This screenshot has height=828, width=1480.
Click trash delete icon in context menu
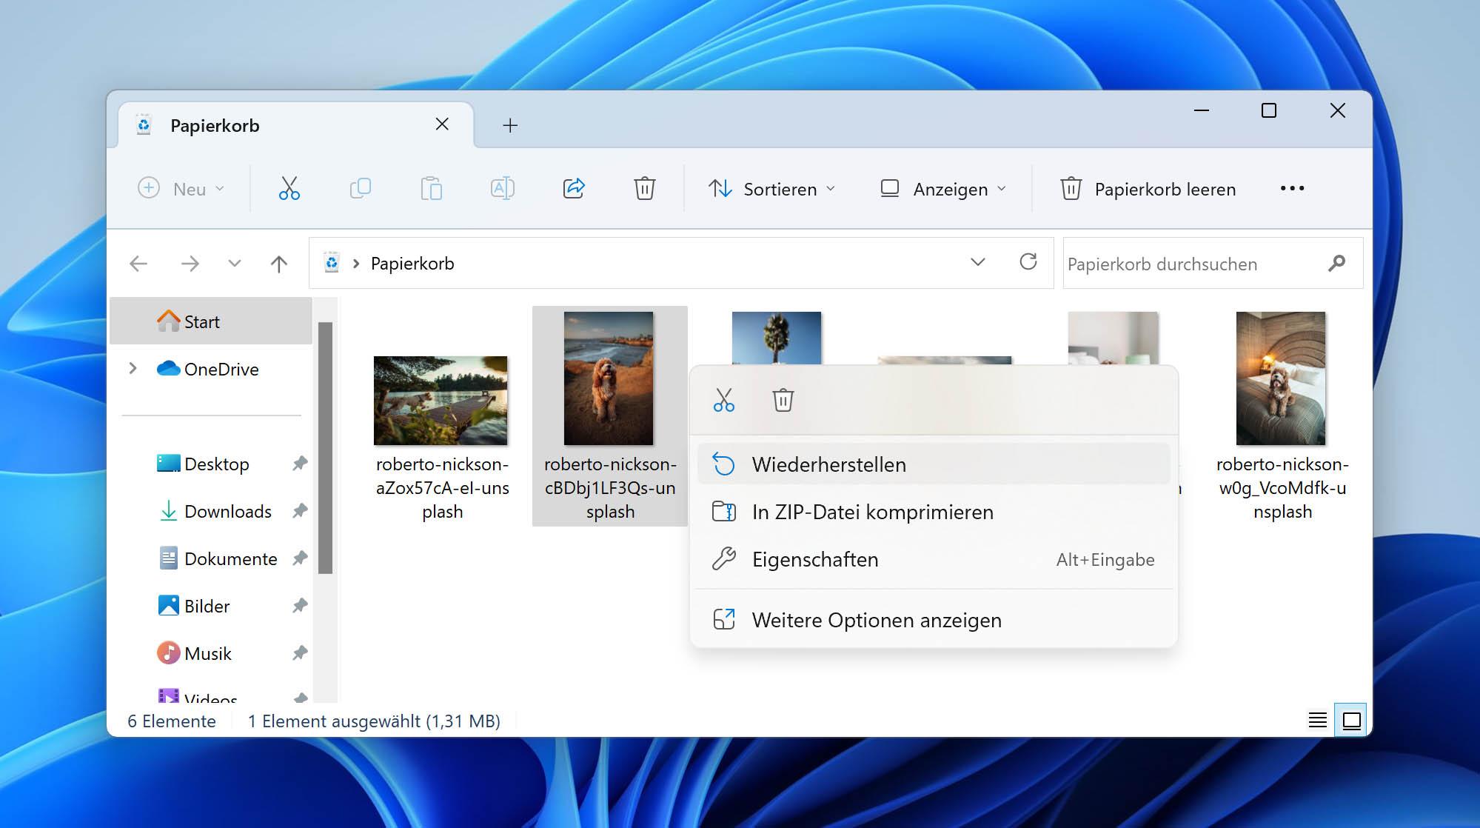click(x=783, y=400)
